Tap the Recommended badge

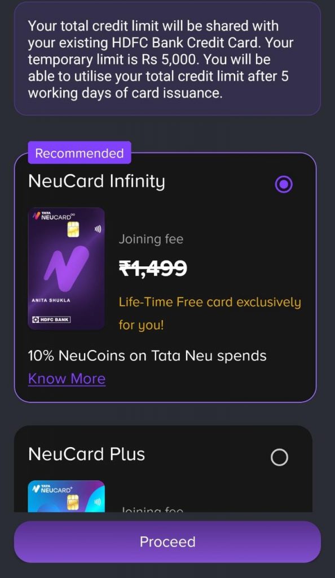(x=80, y=152)
